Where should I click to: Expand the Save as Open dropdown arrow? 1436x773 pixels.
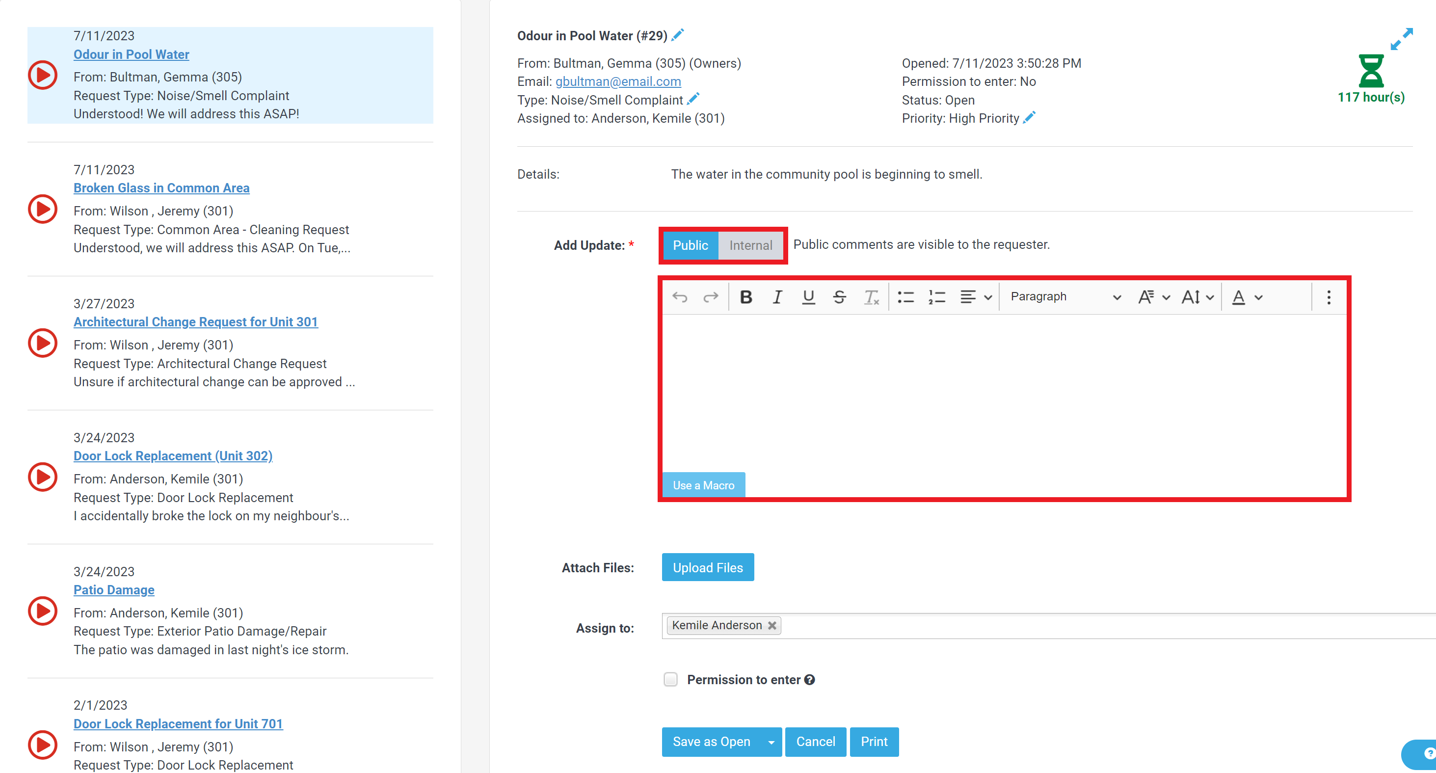[x=771, y=742]
